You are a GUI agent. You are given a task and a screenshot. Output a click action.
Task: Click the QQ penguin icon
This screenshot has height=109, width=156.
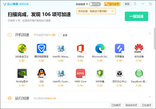click(42, 73)
